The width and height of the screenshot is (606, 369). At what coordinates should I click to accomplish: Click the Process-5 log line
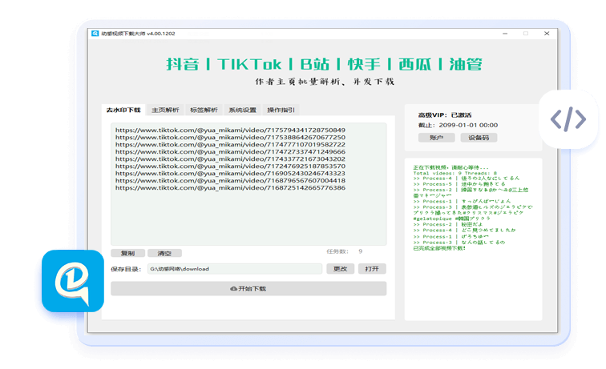coord(459,184)
